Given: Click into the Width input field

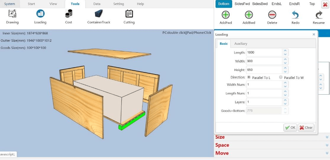Looking at the screenshot, I should (264, 61).
